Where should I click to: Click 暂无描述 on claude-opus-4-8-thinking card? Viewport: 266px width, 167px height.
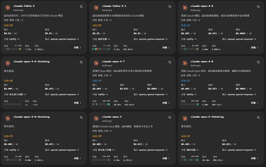click(9, 127)
